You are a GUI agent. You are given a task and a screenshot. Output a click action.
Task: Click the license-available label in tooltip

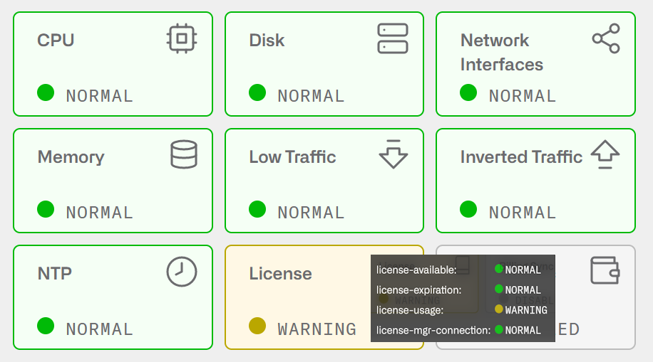click(416, 270)
